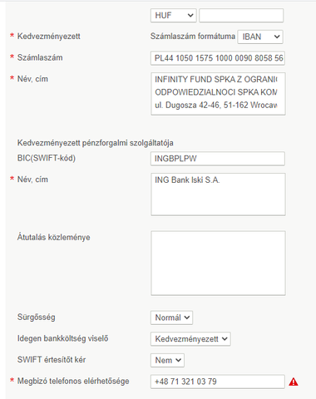Click the Kedvezményezett label
Viewport: 316px width, 399px height.
(x=49, y=37)
